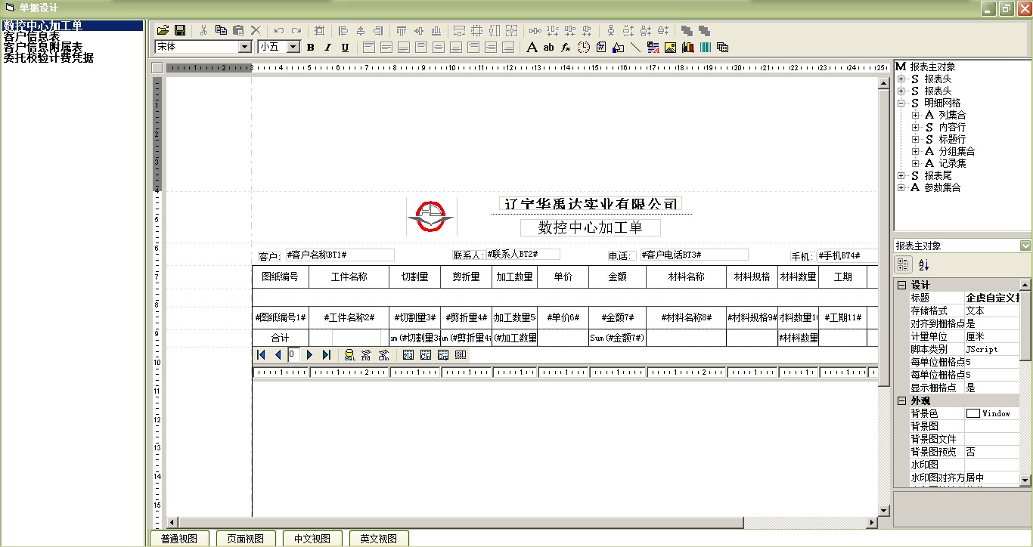
Task: Collapse the 外观 property group
Action: tap(901, 400)
